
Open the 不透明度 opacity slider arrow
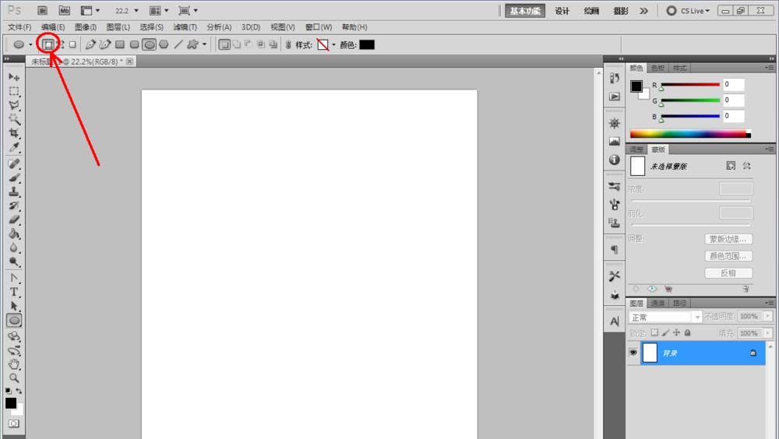coord(768,316)
